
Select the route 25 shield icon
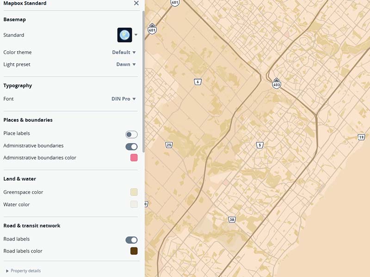169,145
